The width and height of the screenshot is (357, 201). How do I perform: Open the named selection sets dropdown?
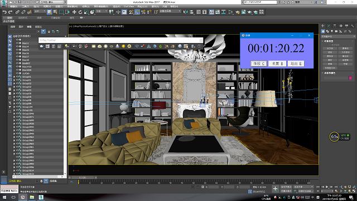click(x=170, y=11)
